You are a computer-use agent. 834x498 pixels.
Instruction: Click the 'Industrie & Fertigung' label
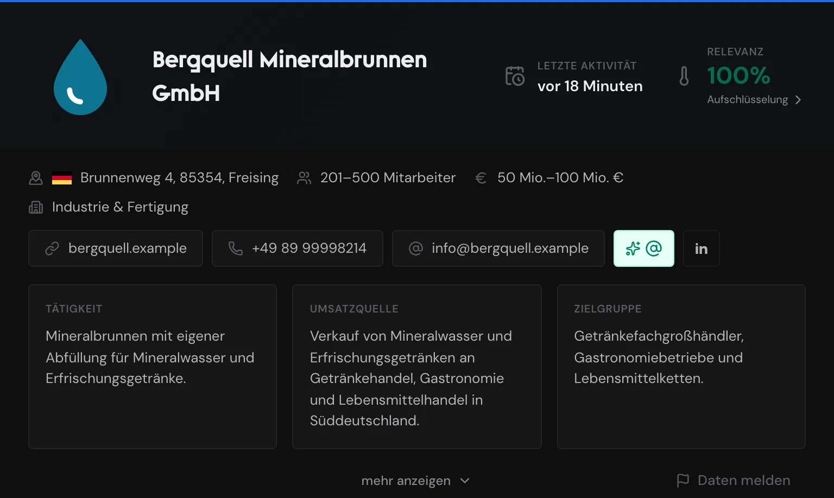[x=120, y=207]
